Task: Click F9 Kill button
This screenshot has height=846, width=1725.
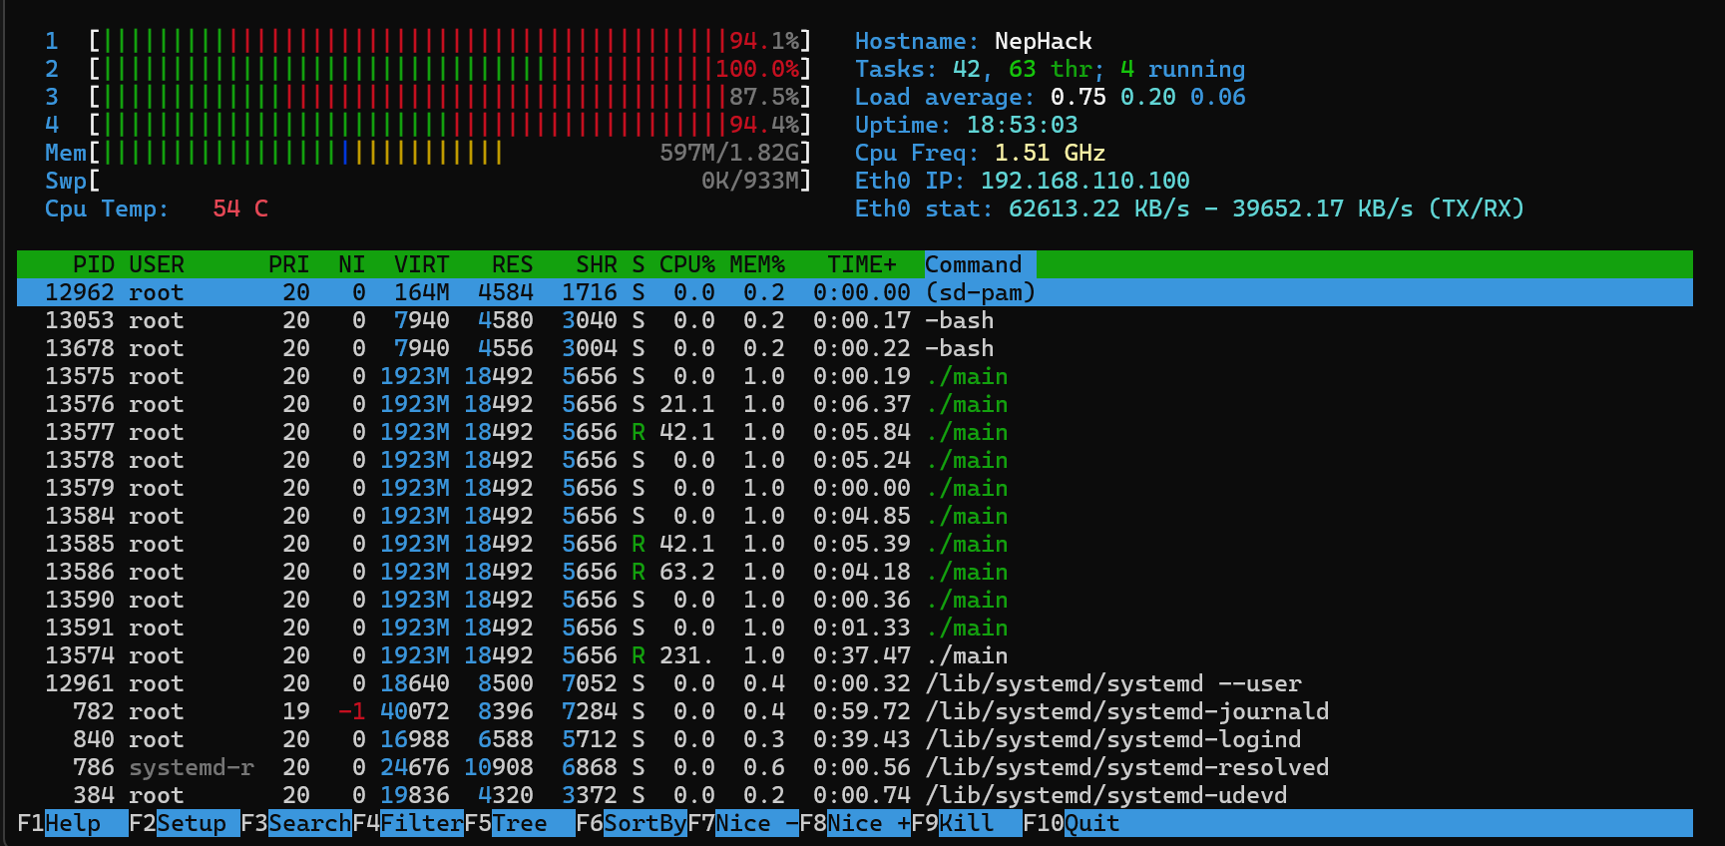Action: point(967,823)
